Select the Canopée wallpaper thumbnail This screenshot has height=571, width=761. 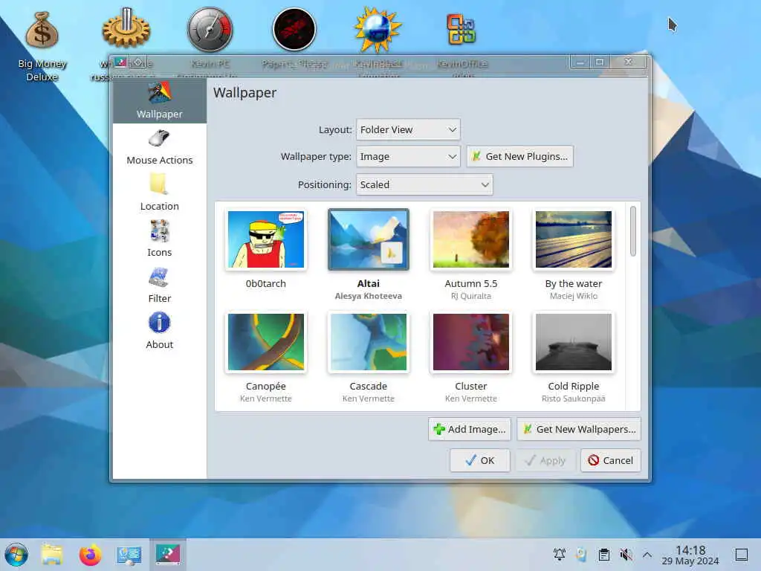click(x=266, y=342)
